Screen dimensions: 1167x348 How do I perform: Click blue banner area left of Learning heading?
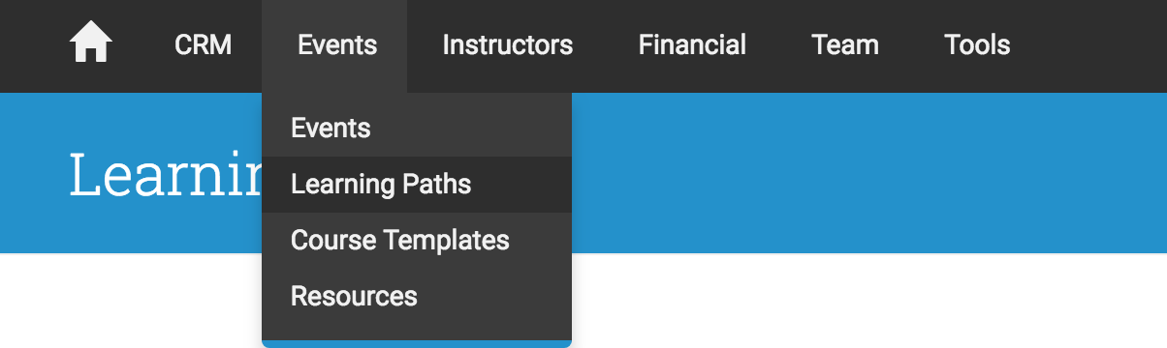pos(34,173)
